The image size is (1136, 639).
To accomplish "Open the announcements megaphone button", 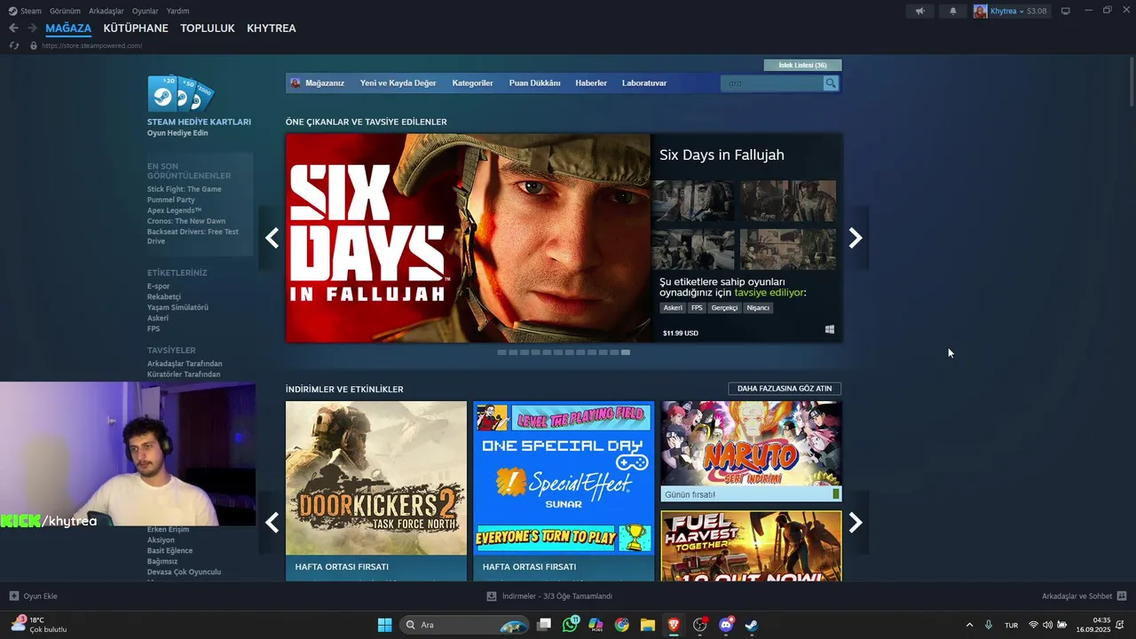I will tap(920, 11).
